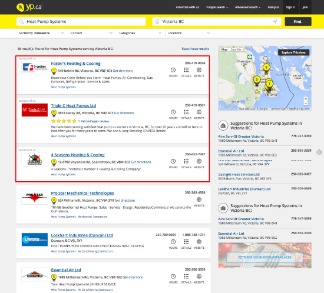This screenshot has height=293, width=324.
Task: Expand Sorted by Relevance dropdown
Action: click(x=42, y=33)
